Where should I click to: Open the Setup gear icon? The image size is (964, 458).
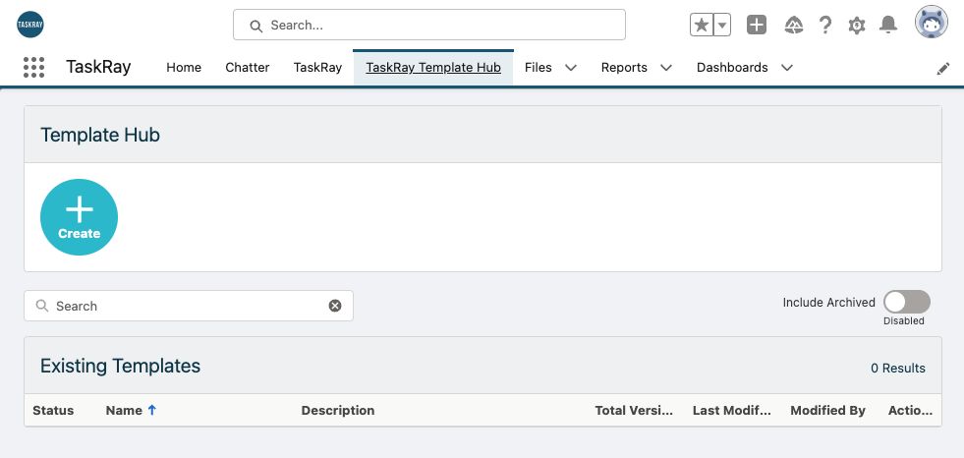coord(857,26)
